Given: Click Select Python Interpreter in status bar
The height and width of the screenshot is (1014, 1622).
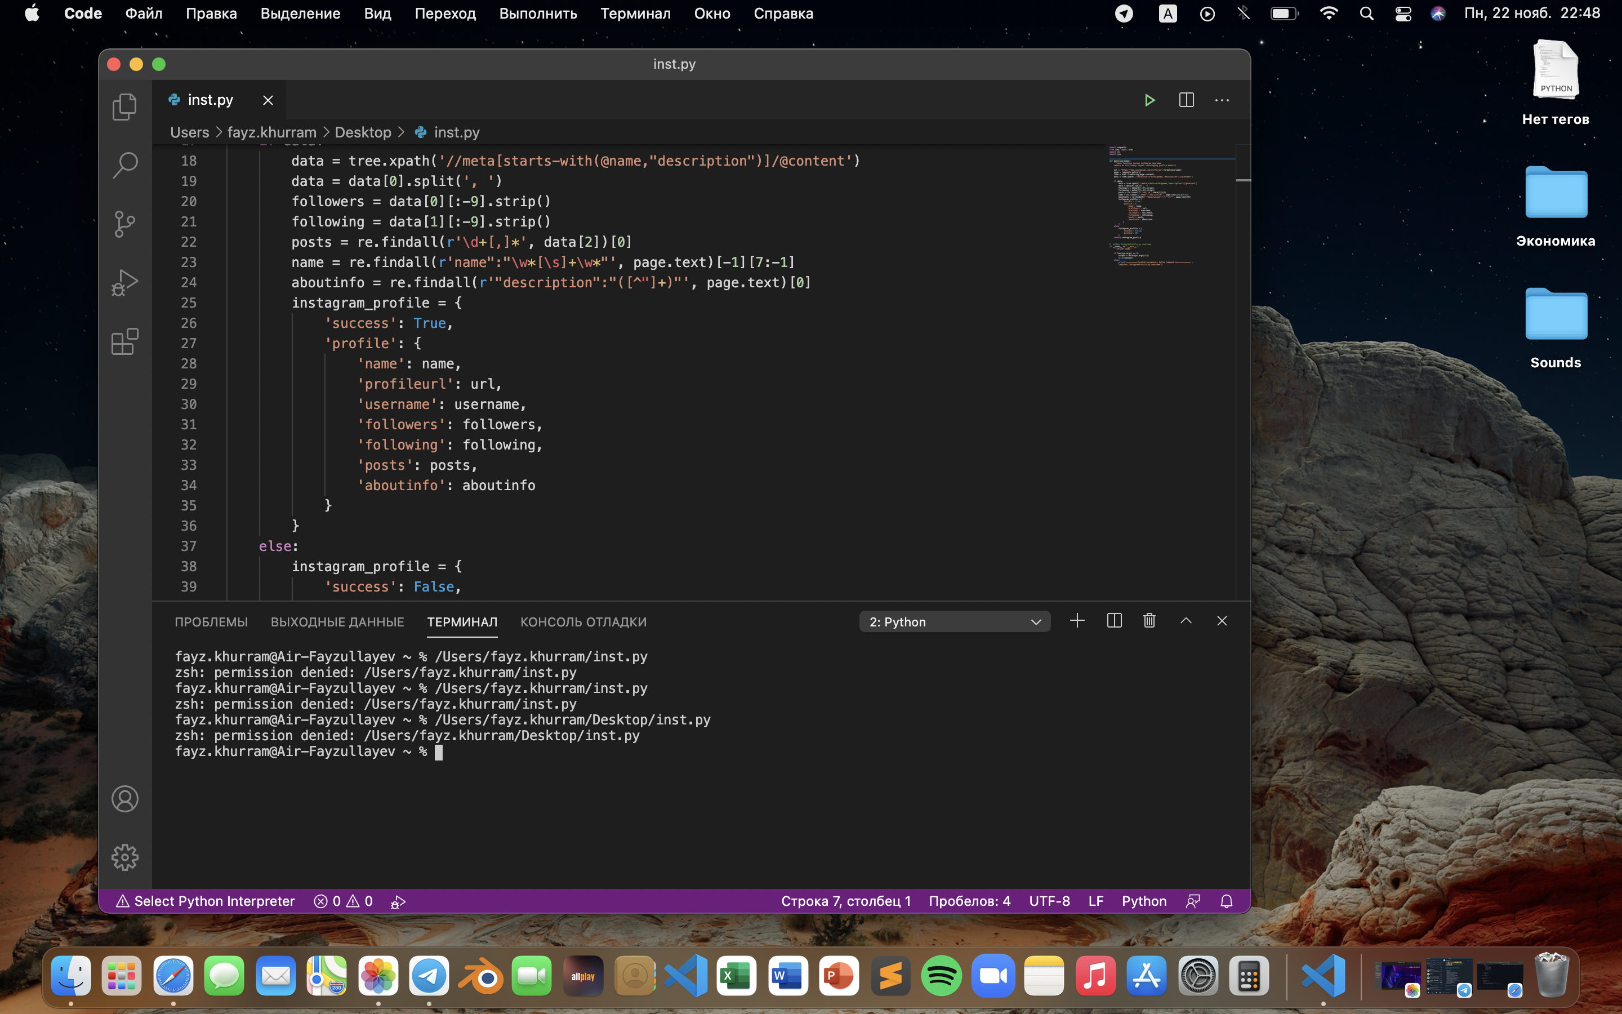Looking at the screenshot, I should coord(206,901).
